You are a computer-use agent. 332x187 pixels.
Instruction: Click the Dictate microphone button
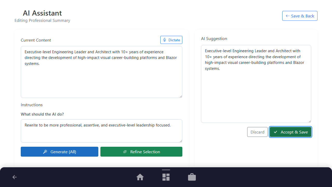point(171,40)
